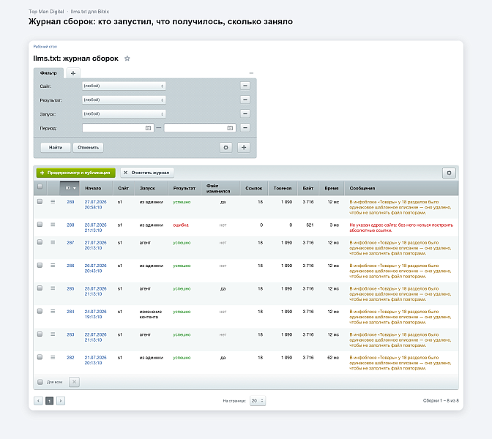Add a new filter tab with plus

(73, 73)
